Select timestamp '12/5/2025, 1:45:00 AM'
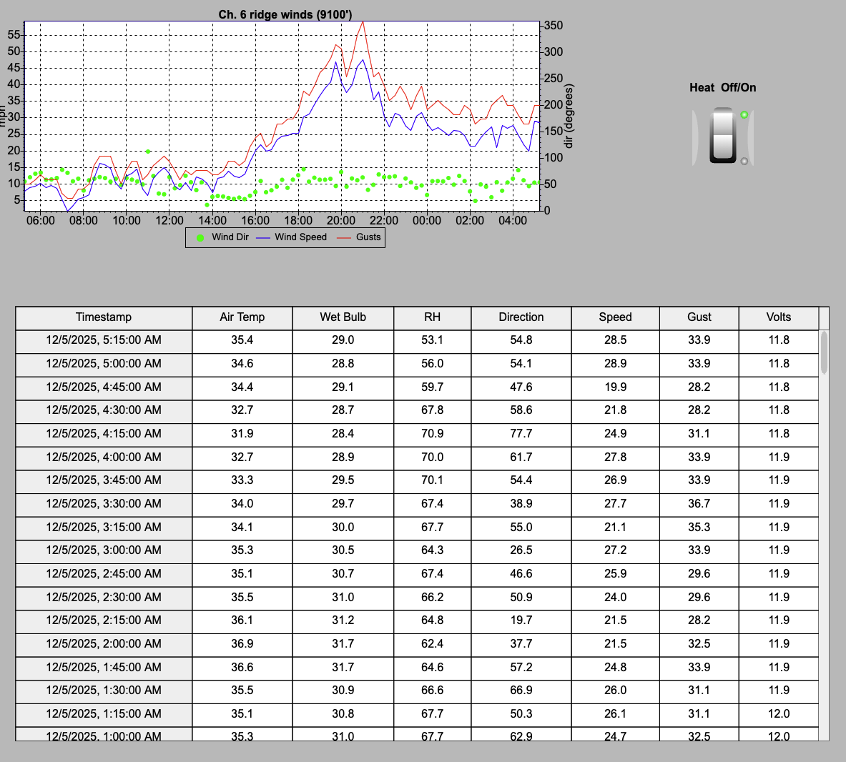Viewport: 846px width, 762px height. tap(104, 668)
